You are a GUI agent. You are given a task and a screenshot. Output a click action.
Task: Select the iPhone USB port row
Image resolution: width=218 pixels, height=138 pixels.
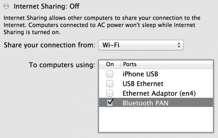(x=140, y=74)
